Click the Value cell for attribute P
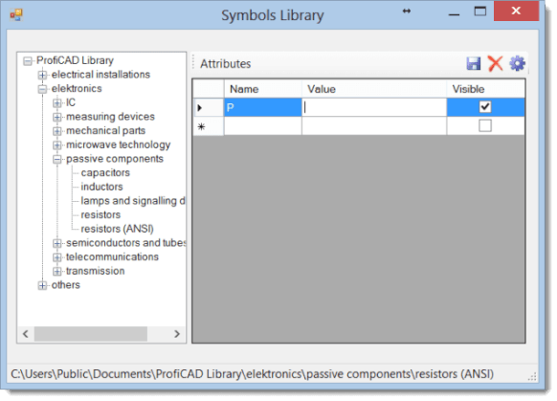The image size is (557, 401). coord(374,107)
